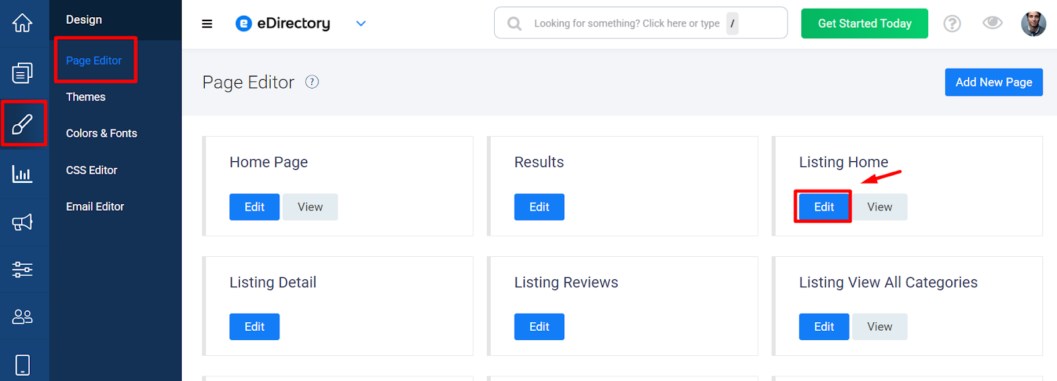Click 'Listing View All Categories' card title
Image resolution: width=1057 pixels, height=381 pixels.
click(889, 283)
